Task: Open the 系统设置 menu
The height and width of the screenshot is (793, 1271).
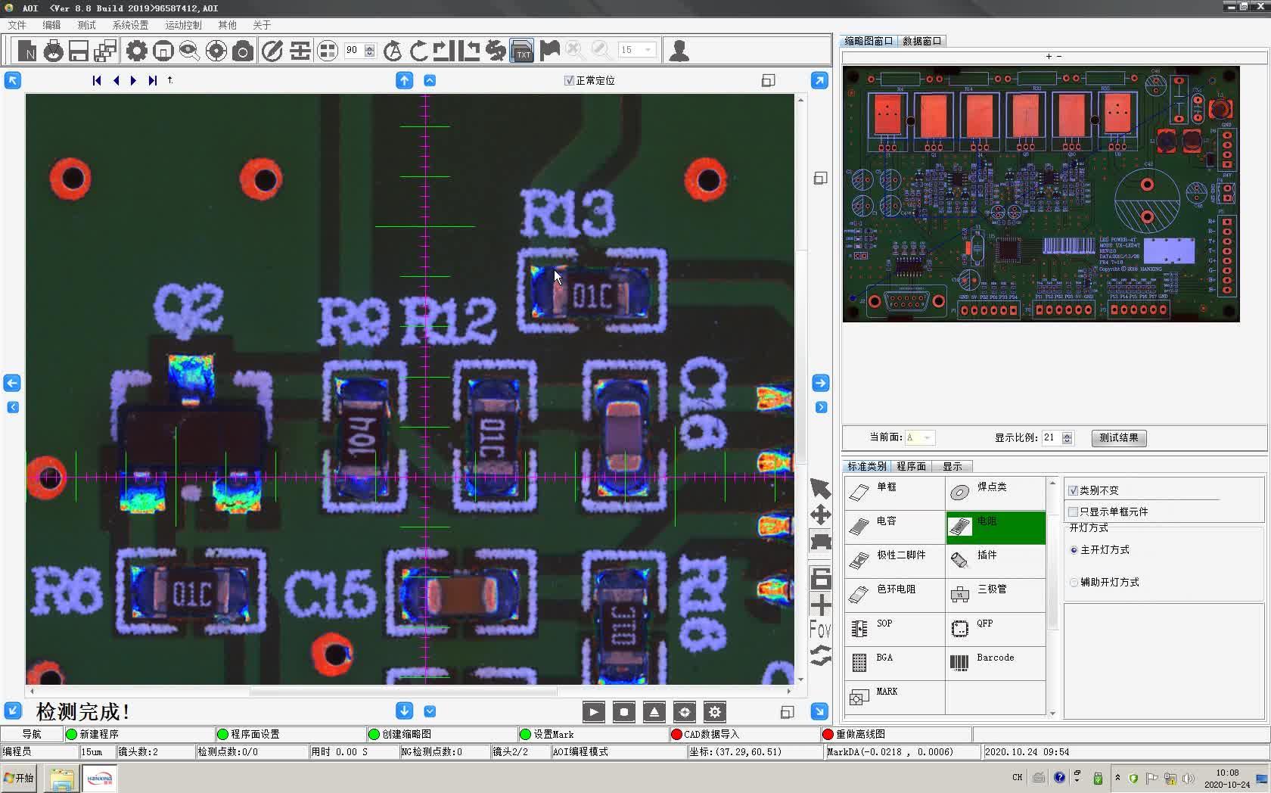Action: click(x=130, y=25)
